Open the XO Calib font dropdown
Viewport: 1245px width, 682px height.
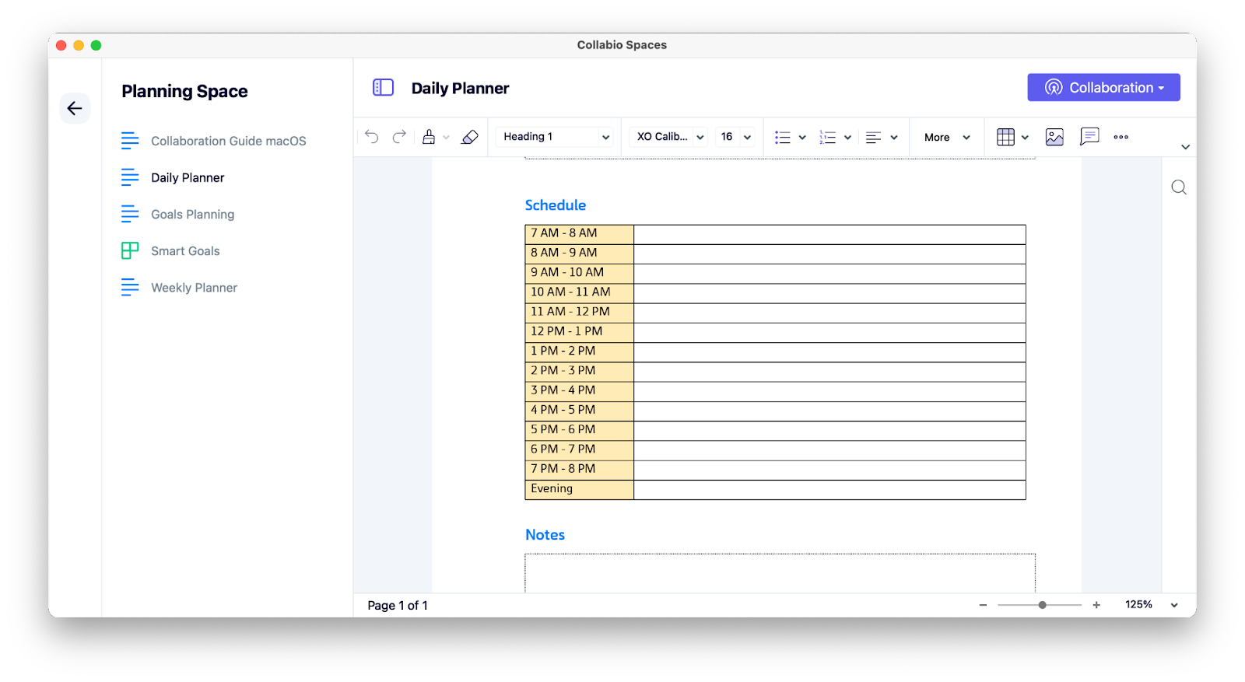[669, 137]
